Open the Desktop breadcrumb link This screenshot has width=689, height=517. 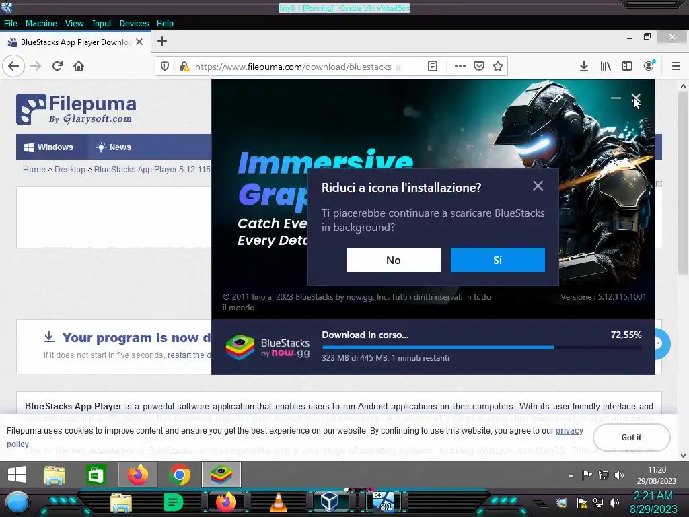point(70,169)
